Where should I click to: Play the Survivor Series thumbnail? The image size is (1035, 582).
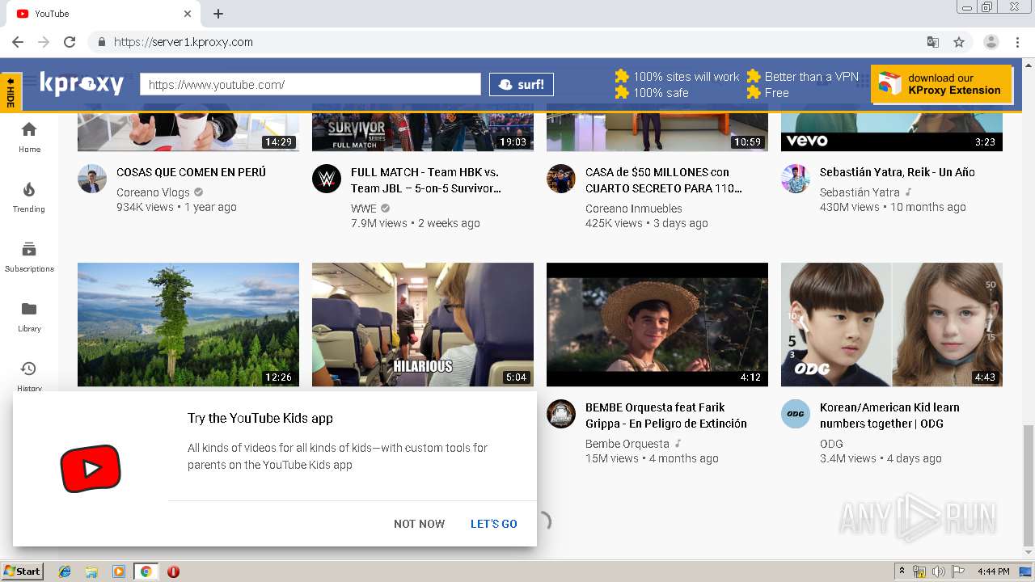coord(423,133)
